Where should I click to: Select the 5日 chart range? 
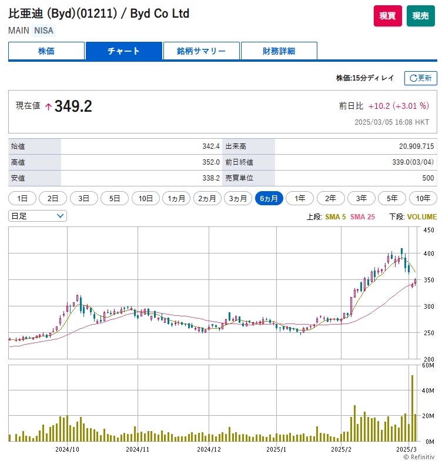pyautogui.click(x=115, y=198)
